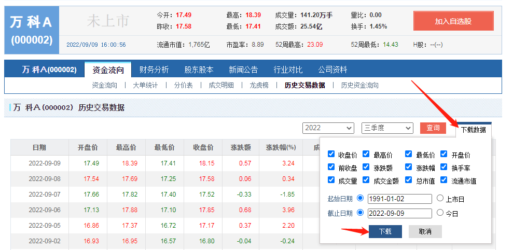Toggle the 换手率 checkbox
Viewport: 513px width, 250px height.
coord(444,167)
